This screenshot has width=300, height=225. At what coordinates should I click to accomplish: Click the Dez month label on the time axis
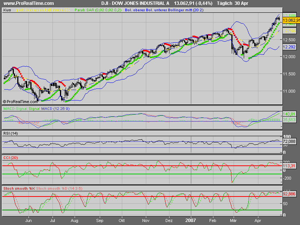coord(169,220)
